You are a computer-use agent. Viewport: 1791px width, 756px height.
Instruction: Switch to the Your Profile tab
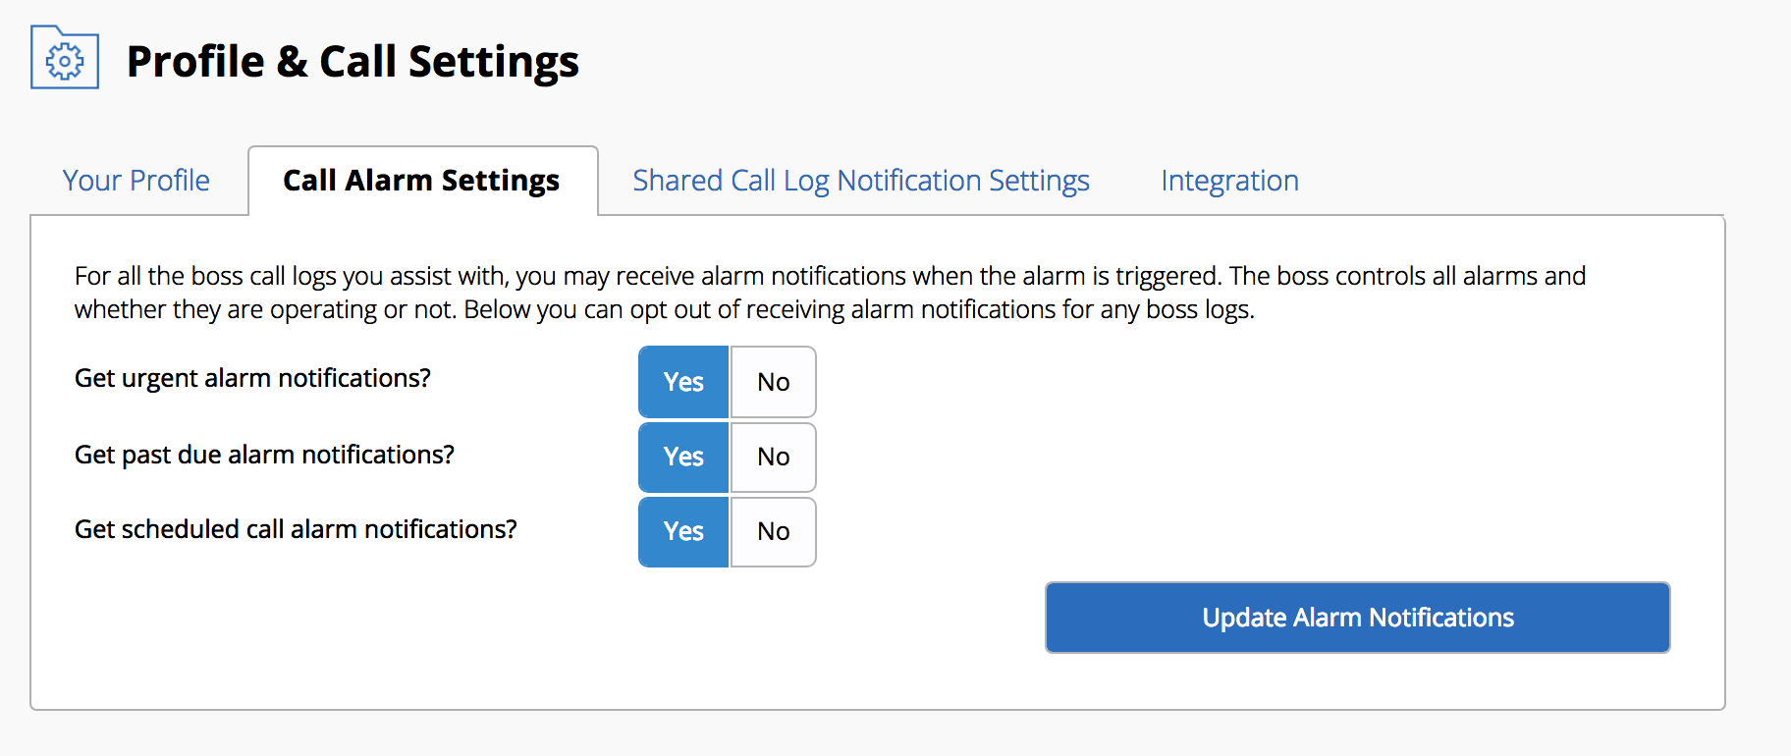[135, 181]
